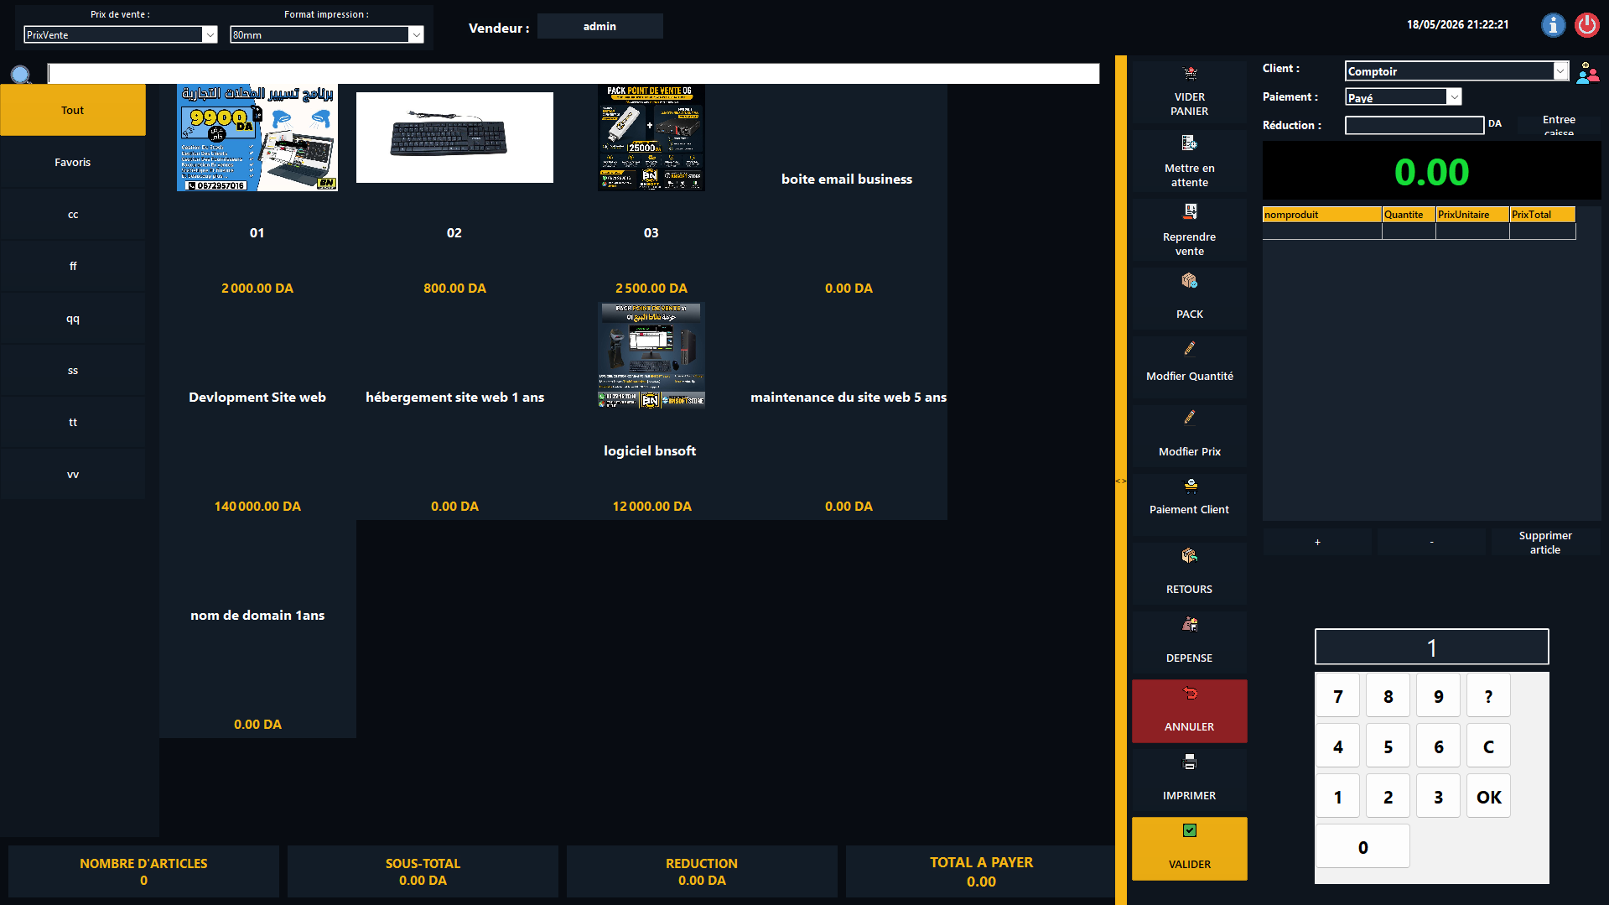This screenshot has height=905, width=1609.
Task: Open the Format impression dropdown
Action: (416, 34)
